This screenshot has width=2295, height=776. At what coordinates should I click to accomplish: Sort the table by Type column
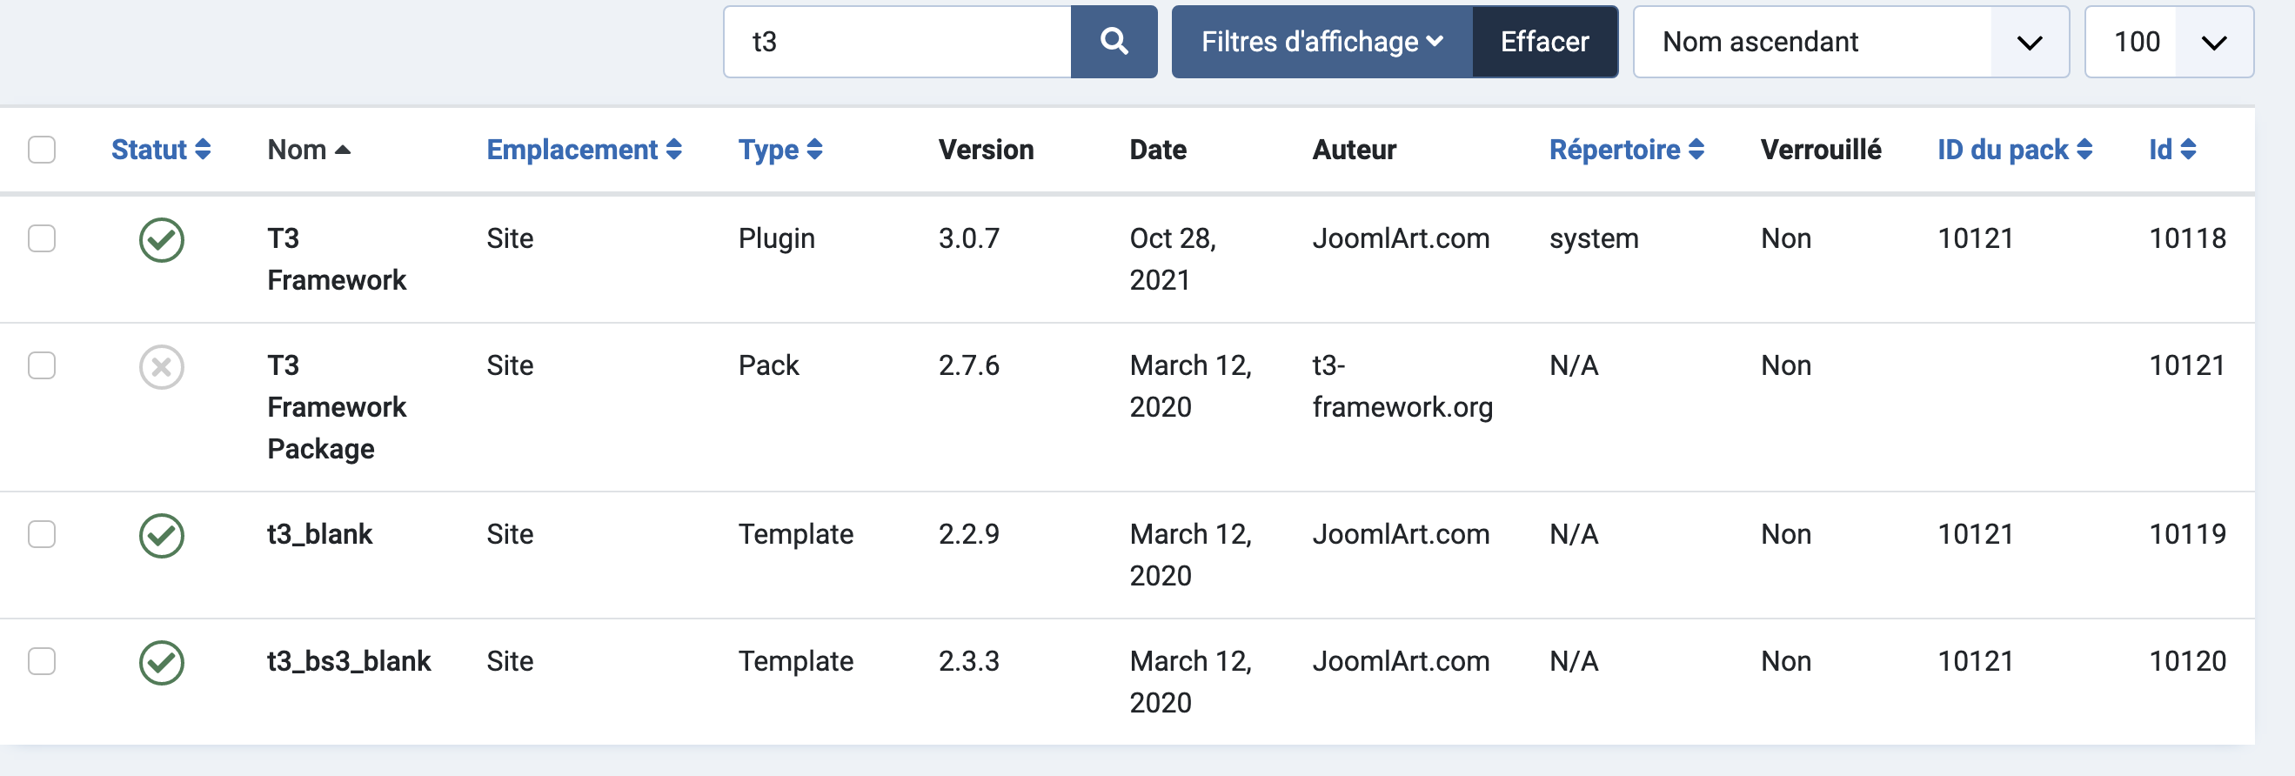tap(779, 150)
